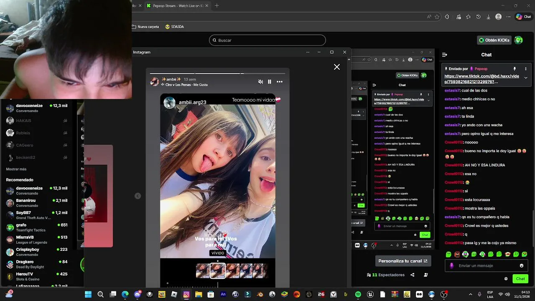535x301 pixels.
Task: Open the SoyBB7 channel
Action: point(37,215)
